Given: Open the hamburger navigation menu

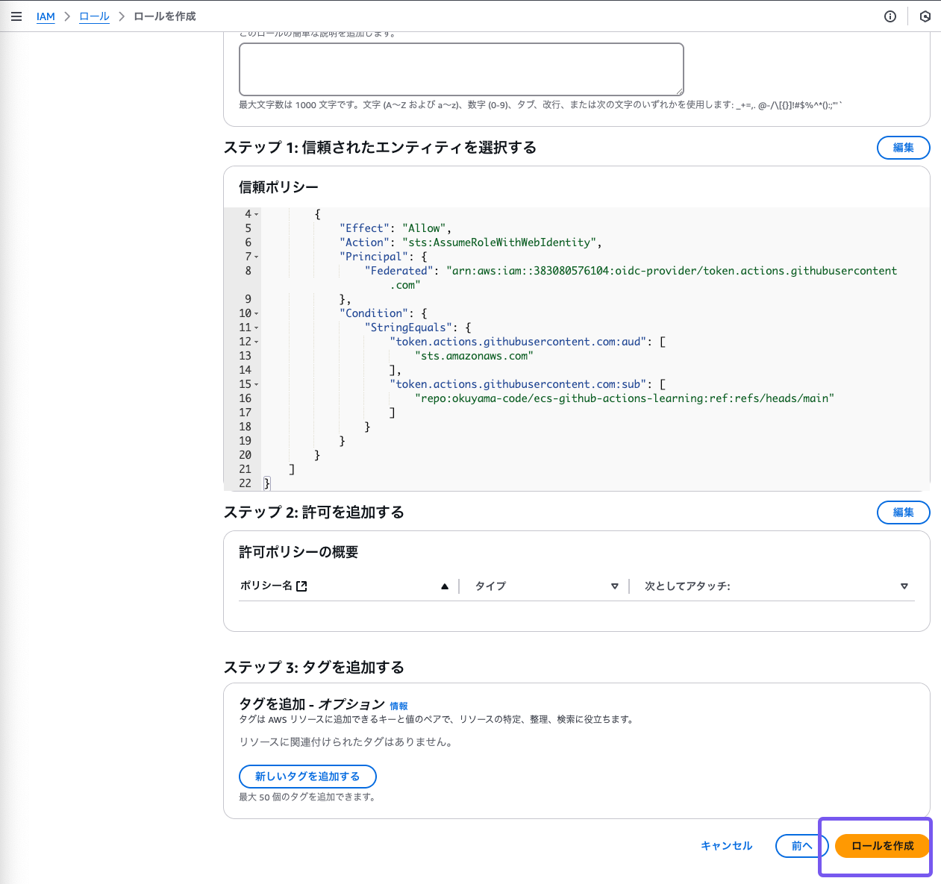Looking at the screenshot, I should click(16, 16).
